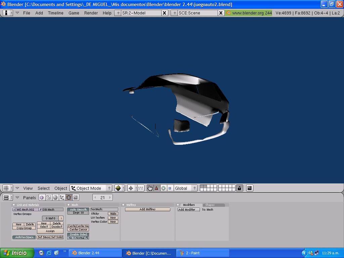This screenshot has width=344, height=258.
Task: Click the render preview image icon in 3D header
Action: (x=250, y=188)
